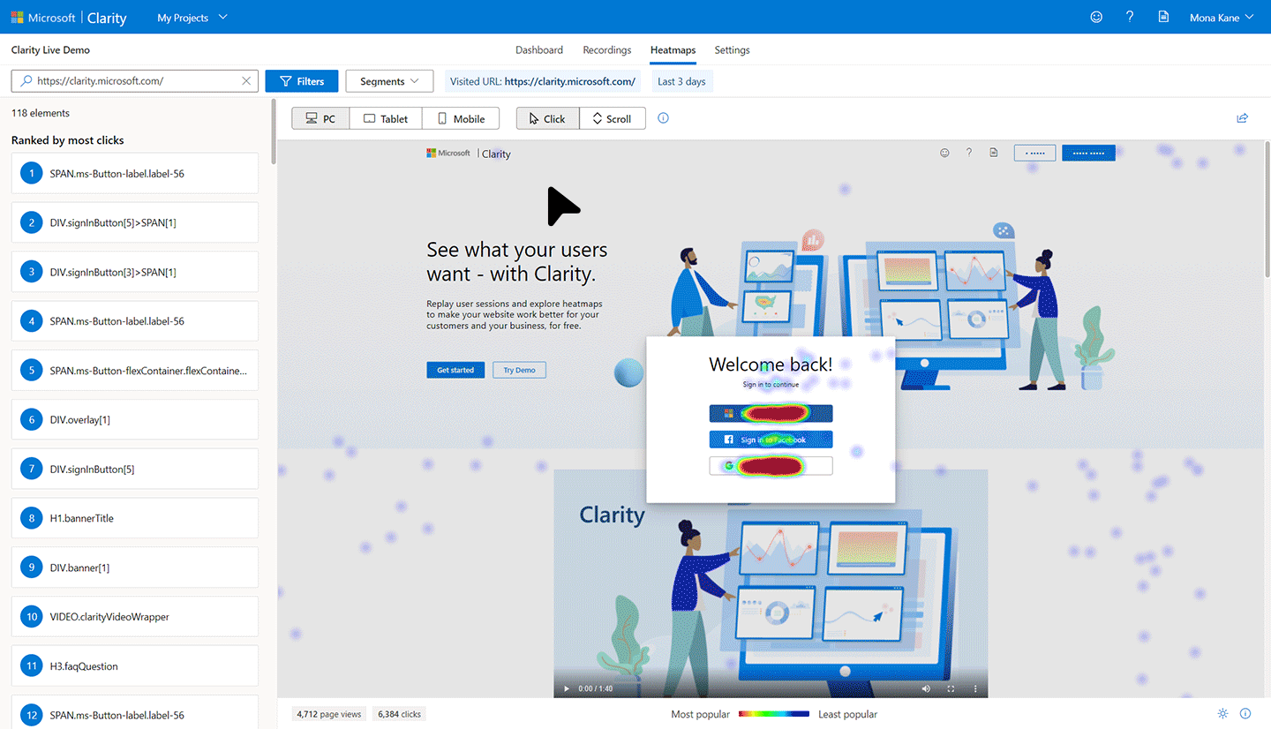
Task: Toggle the brightness sun icon at bottom right
Action: (1222, 713)
